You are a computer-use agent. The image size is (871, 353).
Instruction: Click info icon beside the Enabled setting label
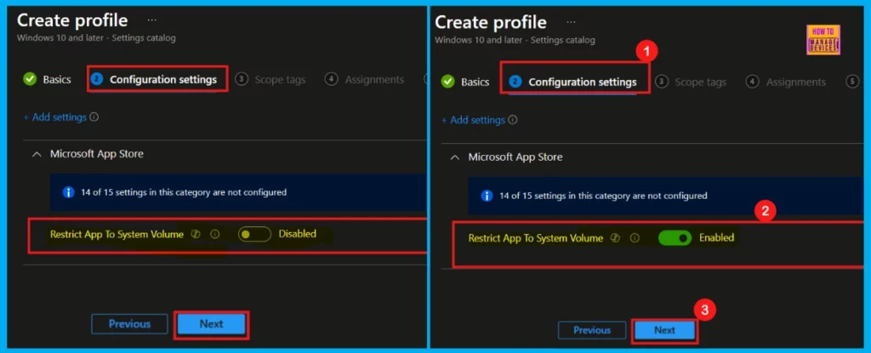tap(635, 238)
